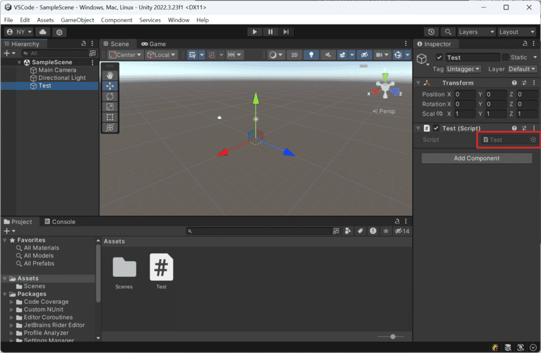
Task: Click the Play button
Action: 255,31
